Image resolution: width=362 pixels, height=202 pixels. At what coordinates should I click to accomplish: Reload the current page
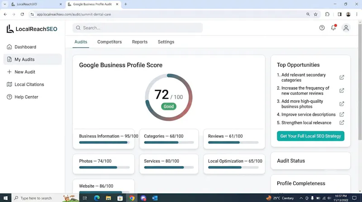[x=22, y=14]
